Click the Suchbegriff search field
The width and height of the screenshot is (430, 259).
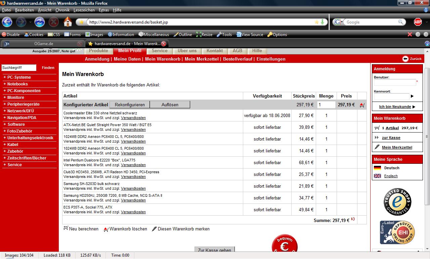click(19, 68)
